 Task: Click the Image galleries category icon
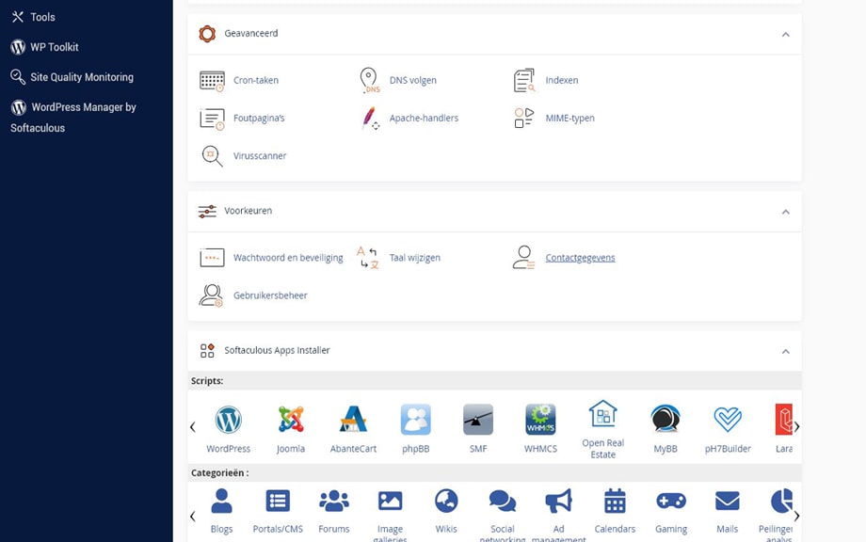coord(390,502)
